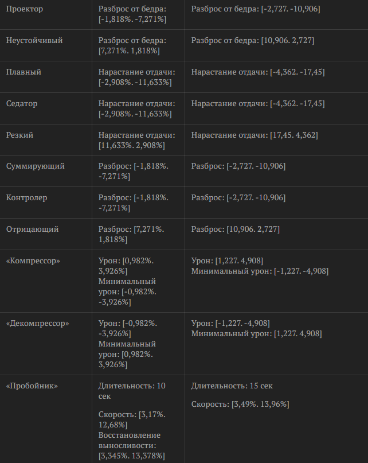
Task: Click the Отрицающий row label
Action: (x=33, y=229)
